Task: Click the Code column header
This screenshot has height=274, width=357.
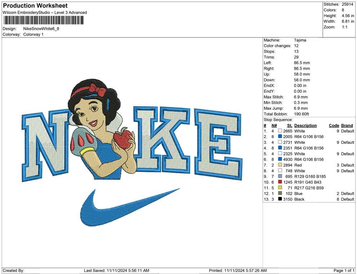Action: [x=334, y=125]
